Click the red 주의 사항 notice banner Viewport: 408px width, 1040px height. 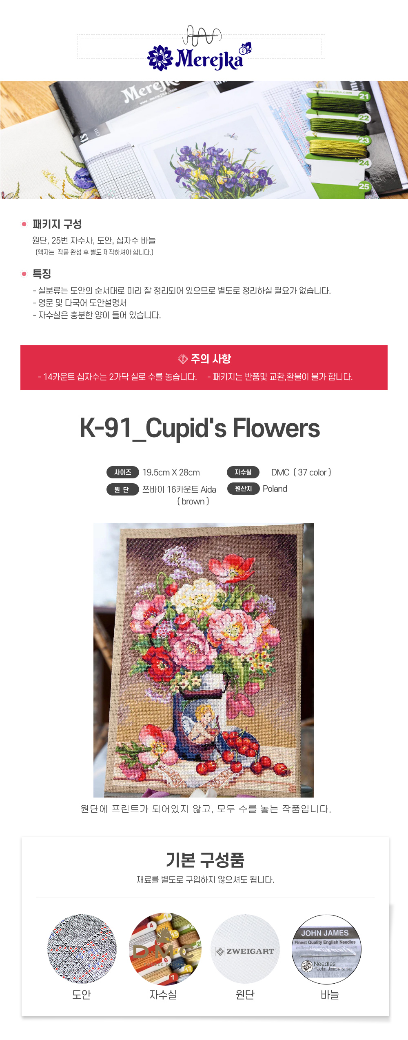tap(204, 368)
